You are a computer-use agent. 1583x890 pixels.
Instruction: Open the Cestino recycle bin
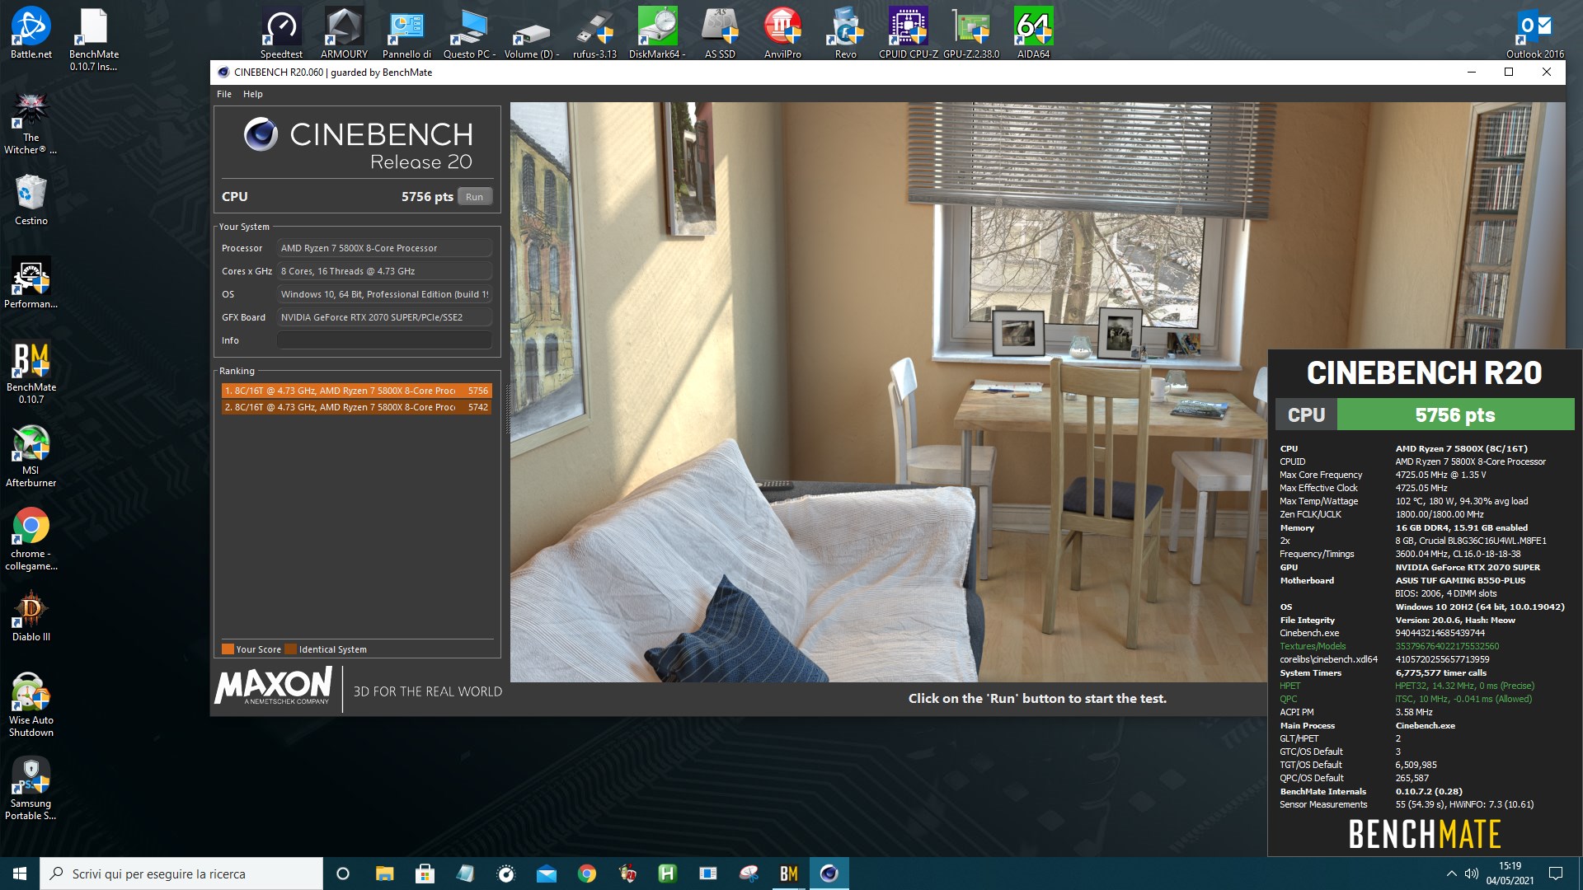[x=31, y=199]
